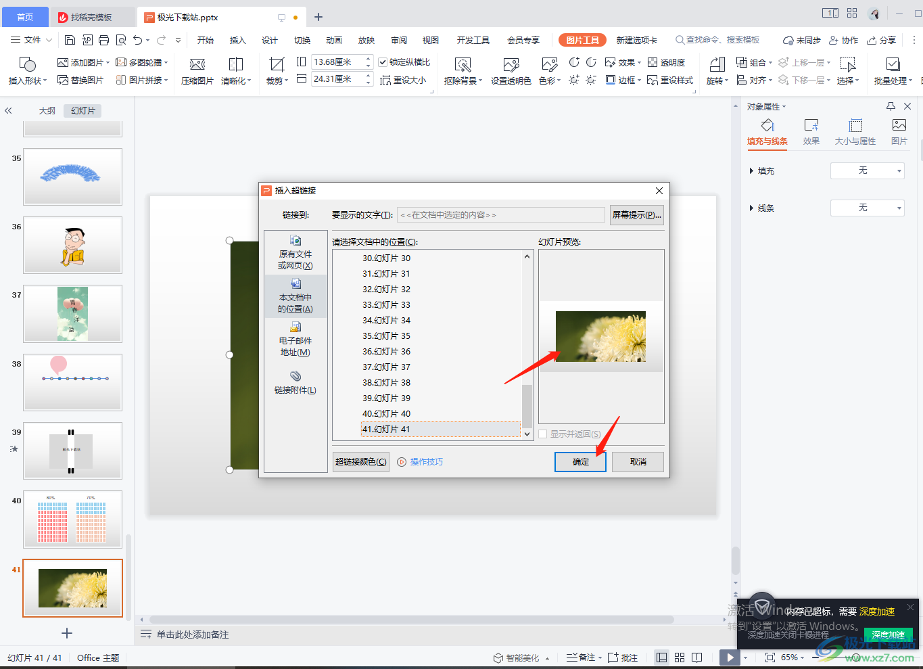Open Fill (填充) dropdown showing 无
Screen dimensions: 923x669
867,170
